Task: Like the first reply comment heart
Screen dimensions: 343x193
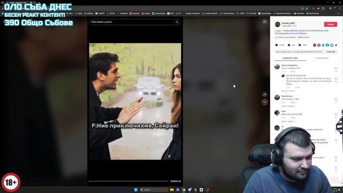Action: [336, 79]
